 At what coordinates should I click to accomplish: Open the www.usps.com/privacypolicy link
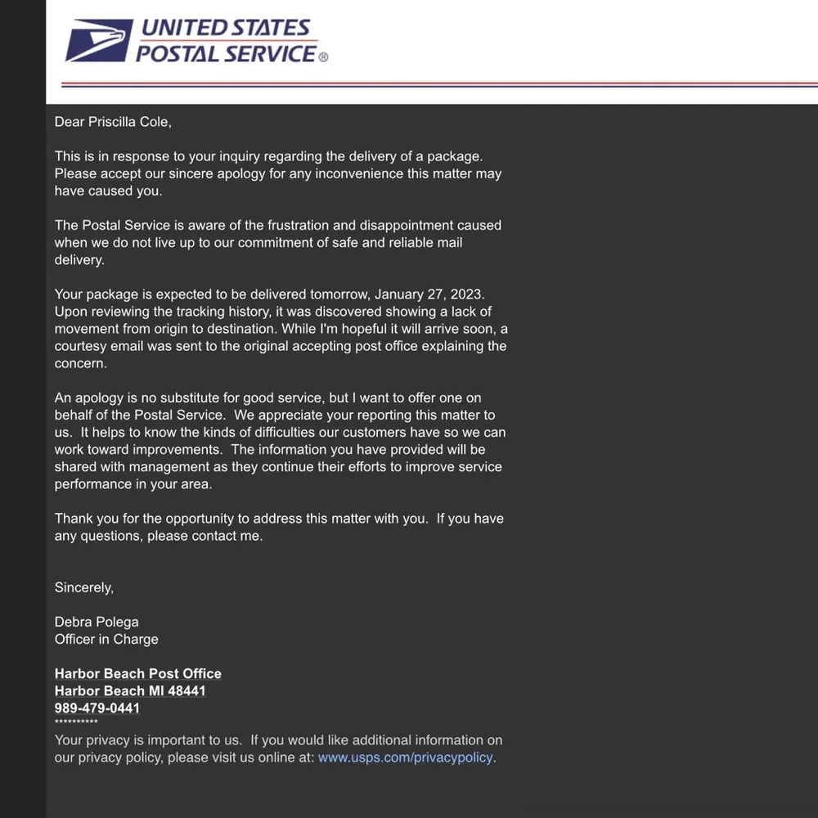tap(405, 757)
